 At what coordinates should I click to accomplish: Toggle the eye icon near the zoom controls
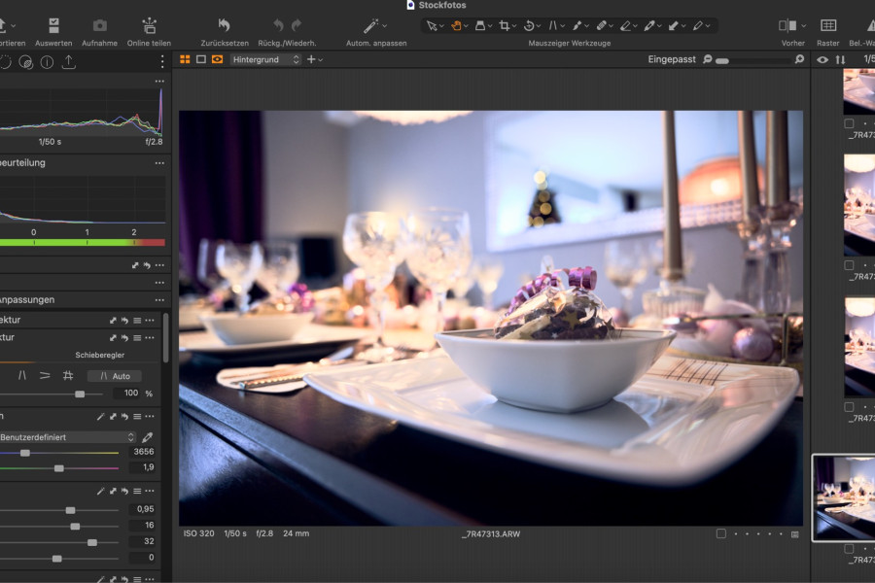click(824, 58)
